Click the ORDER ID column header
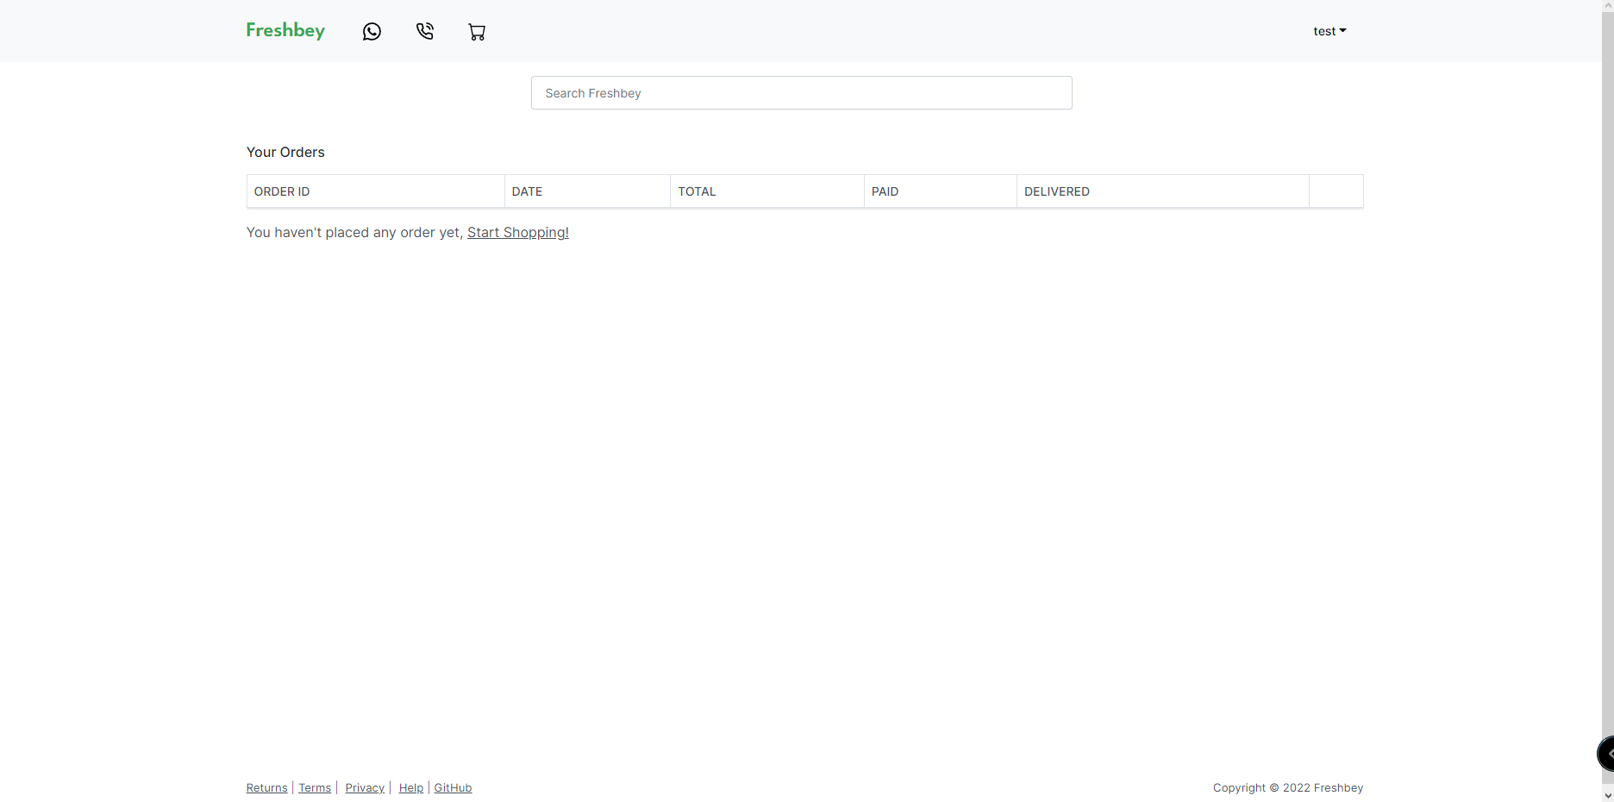Screen dimensions: 1614x802 pos(376,191)
